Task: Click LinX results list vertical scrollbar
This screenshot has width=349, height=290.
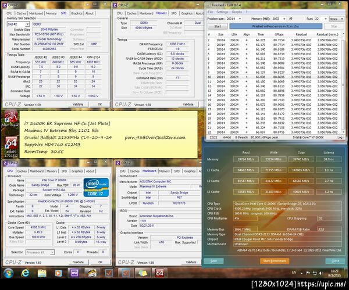Action: click(x=343, y=84)
